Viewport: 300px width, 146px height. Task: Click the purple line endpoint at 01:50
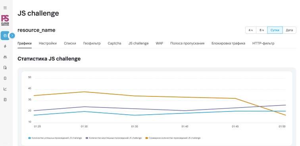[x=285, y=105]
